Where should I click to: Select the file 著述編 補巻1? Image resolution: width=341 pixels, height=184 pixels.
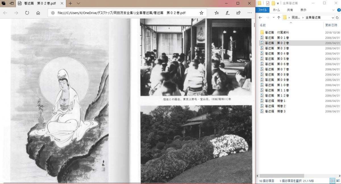click(273, 101)
